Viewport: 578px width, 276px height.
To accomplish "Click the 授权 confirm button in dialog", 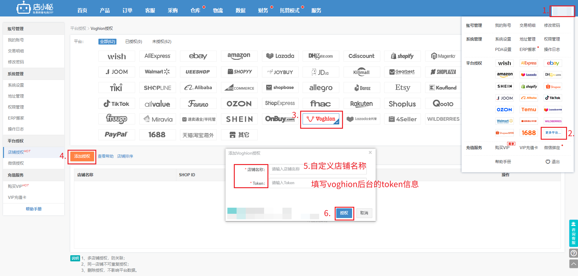I will coord(344,213).
